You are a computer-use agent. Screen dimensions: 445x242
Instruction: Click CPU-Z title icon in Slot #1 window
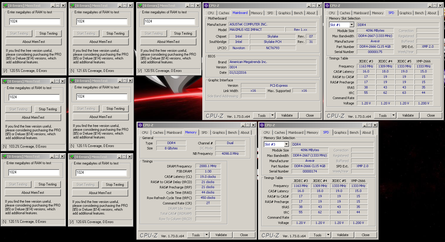point(328,6)
